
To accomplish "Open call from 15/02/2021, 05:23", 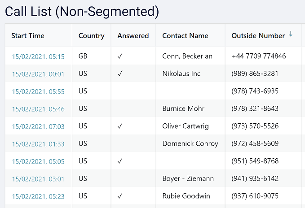I will 38,196.
